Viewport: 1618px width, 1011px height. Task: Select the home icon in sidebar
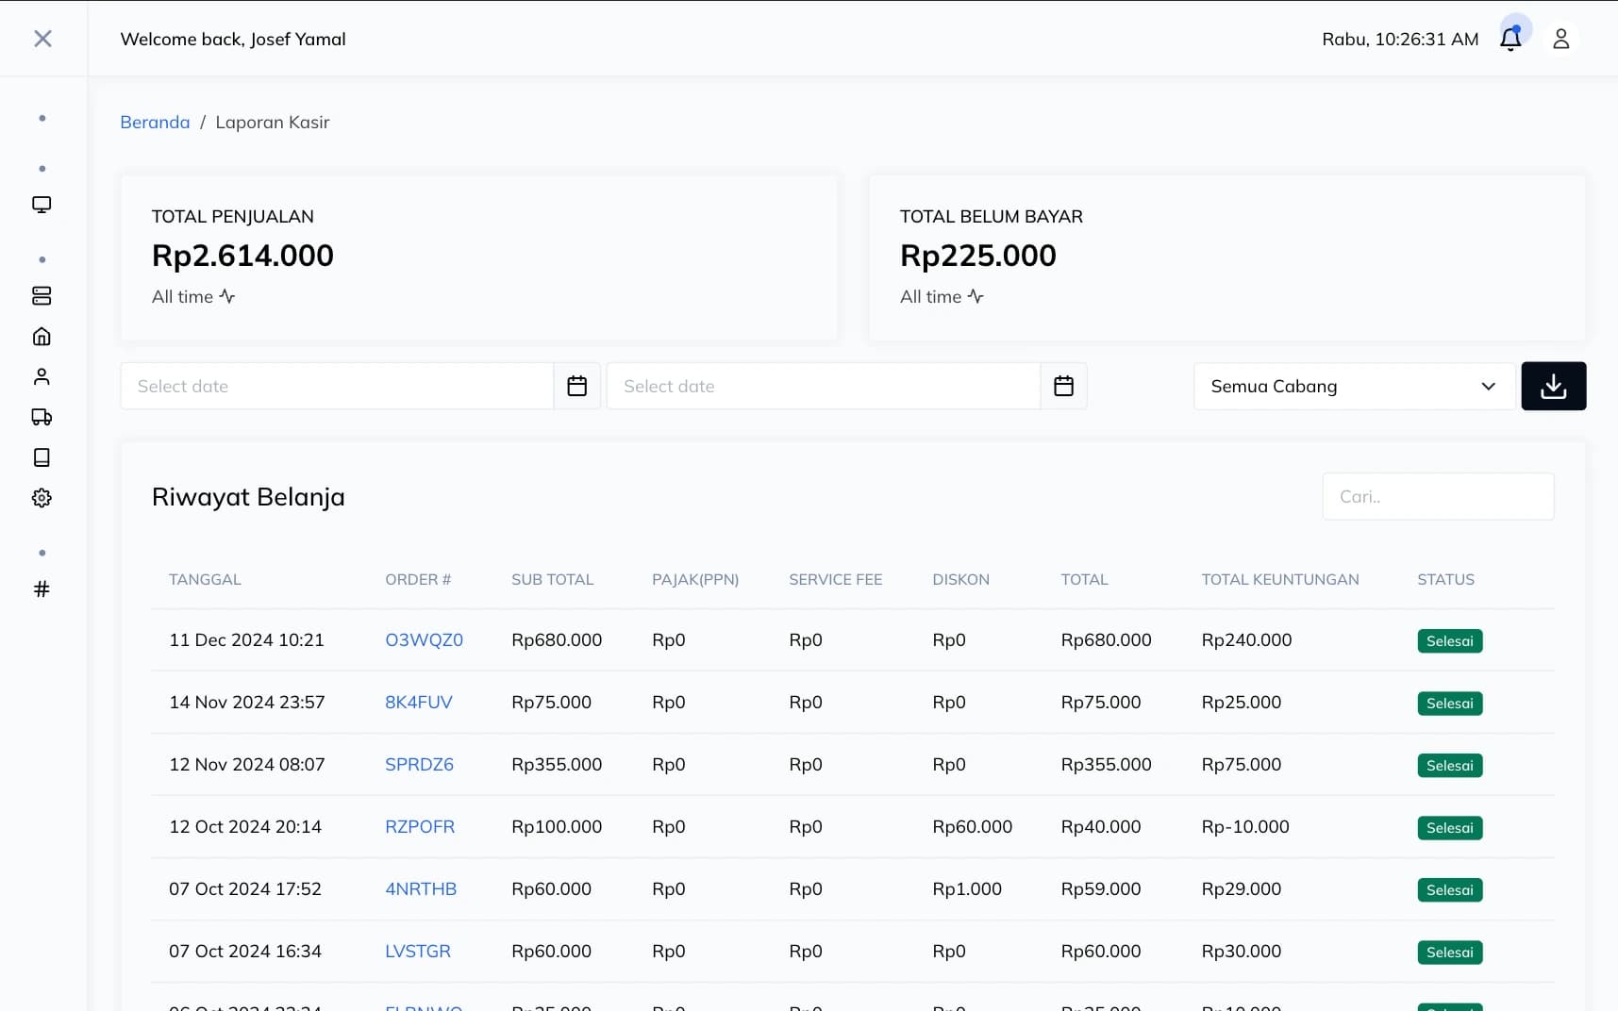click(42, 337)
